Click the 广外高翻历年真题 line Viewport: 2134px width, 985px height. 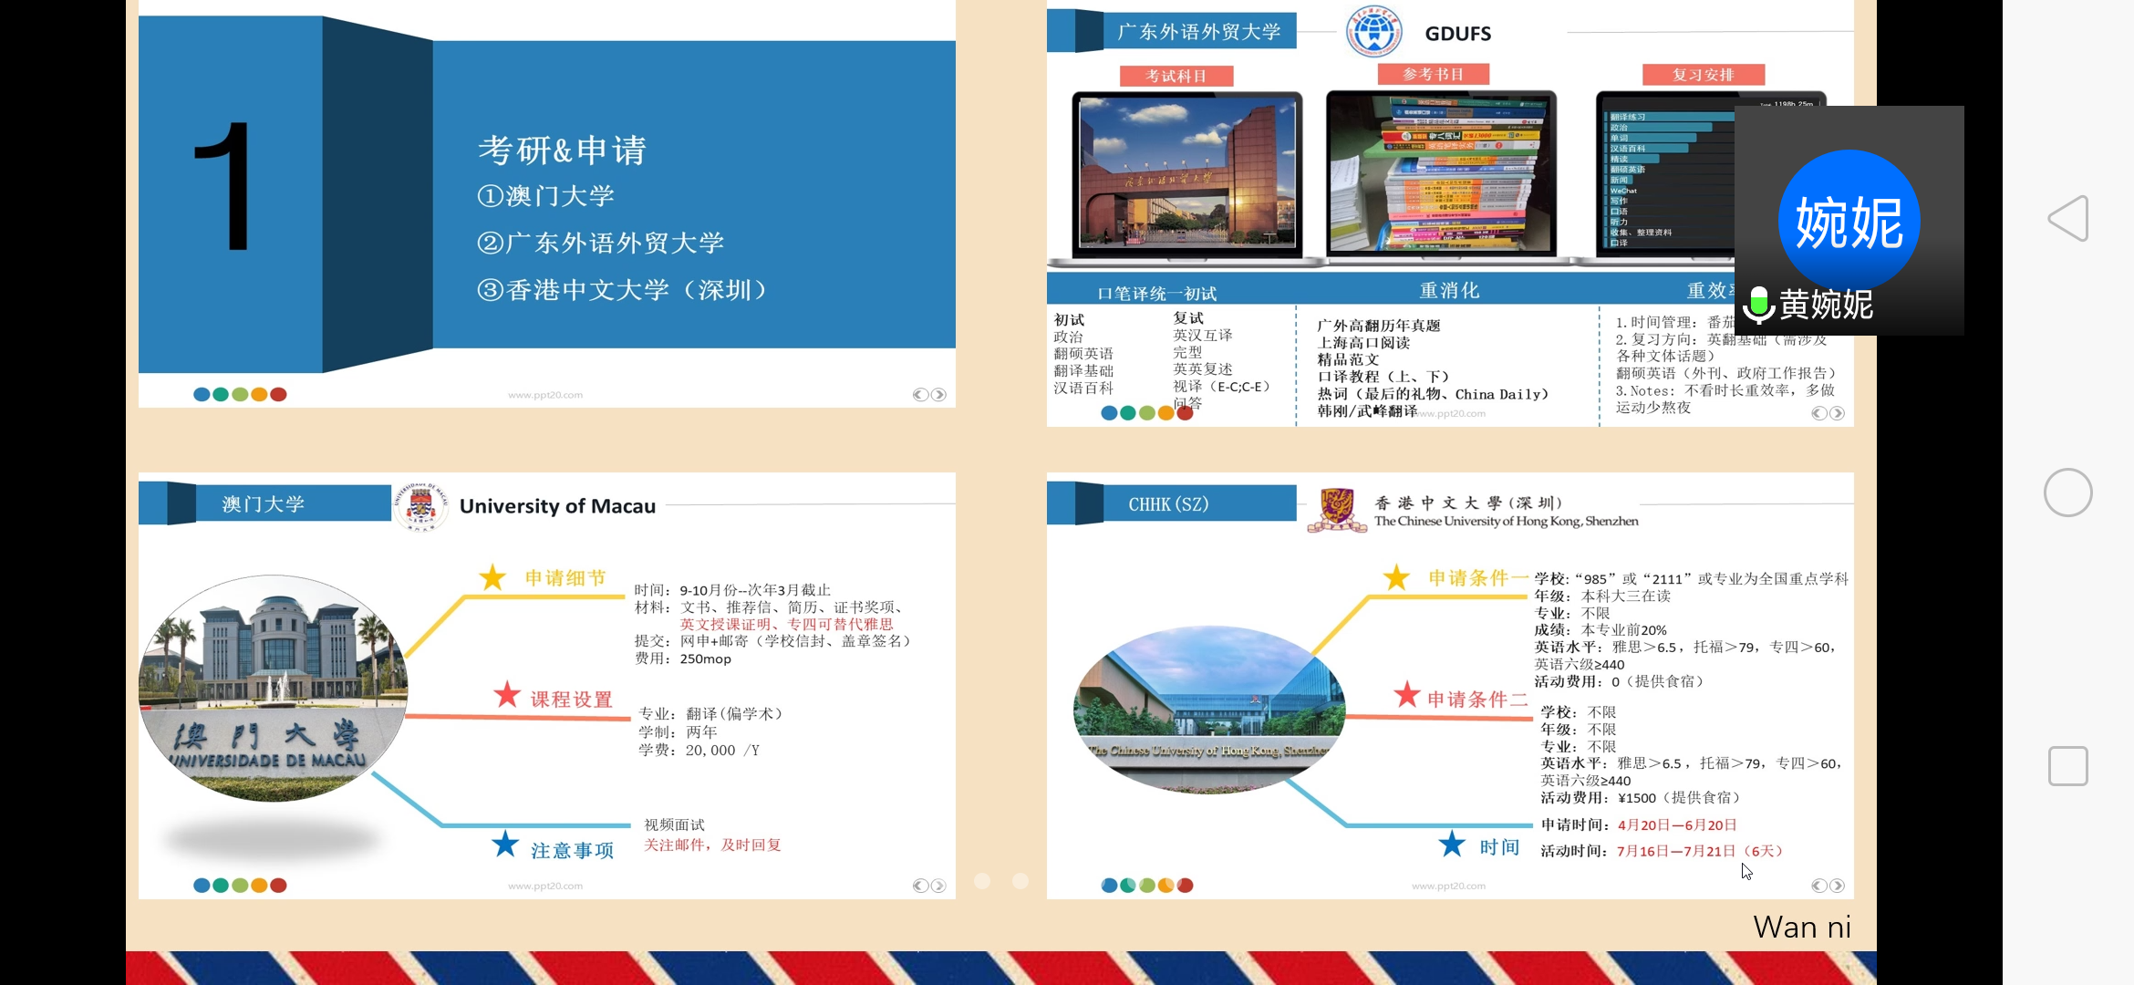coord(1379,325)
